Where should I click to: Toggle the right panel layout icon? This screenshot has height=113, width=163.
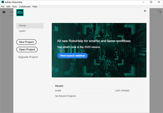(x=159, y=12)
